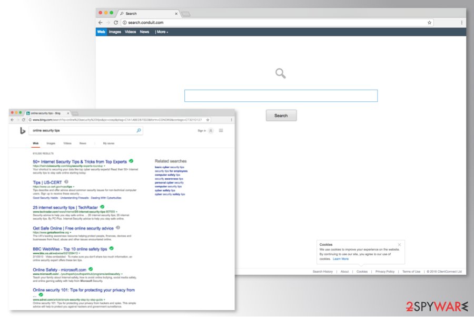Open Chrome menu in Conduit window
Screen dimensions: 474x317
point(461,22)
